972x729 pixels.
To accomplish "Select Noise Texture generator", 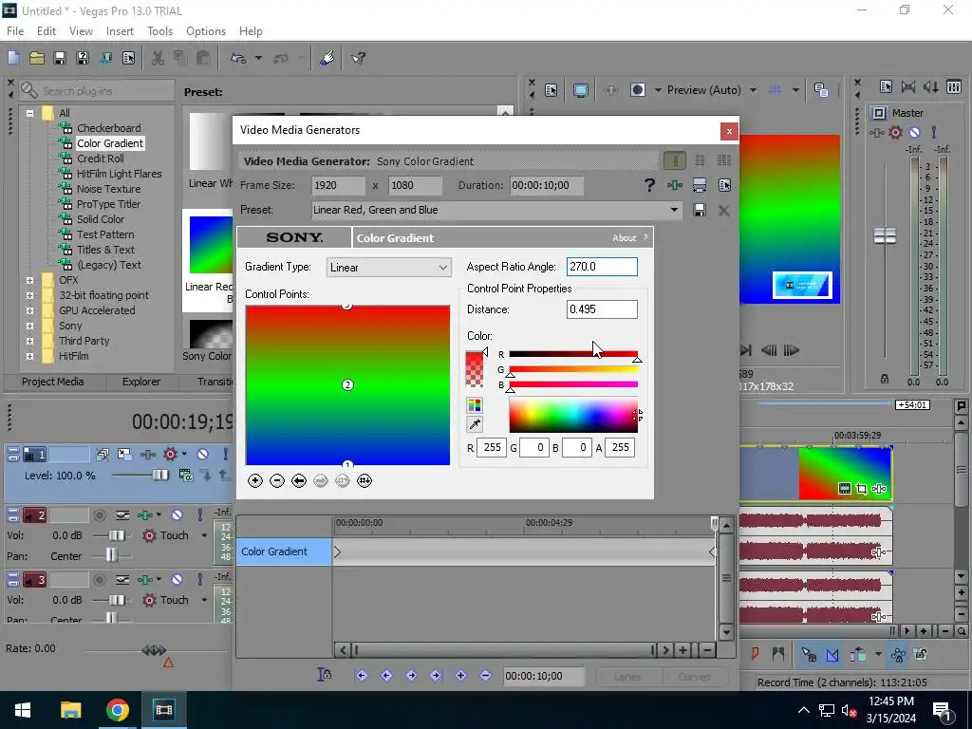I will 108,189.
